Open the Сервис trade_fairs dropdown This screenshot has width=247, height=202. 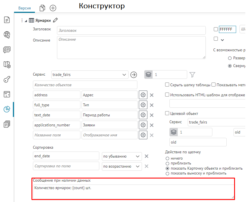[90, 74]
